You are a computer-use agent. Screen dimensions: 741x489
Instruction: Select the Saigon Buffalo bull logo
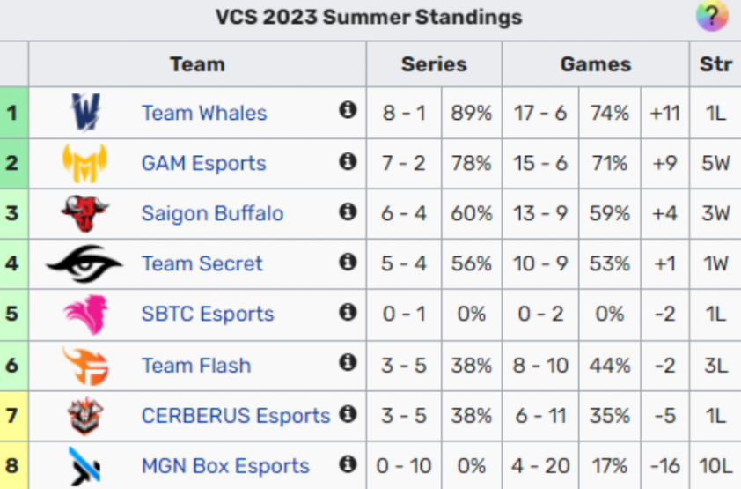(84, 213)
